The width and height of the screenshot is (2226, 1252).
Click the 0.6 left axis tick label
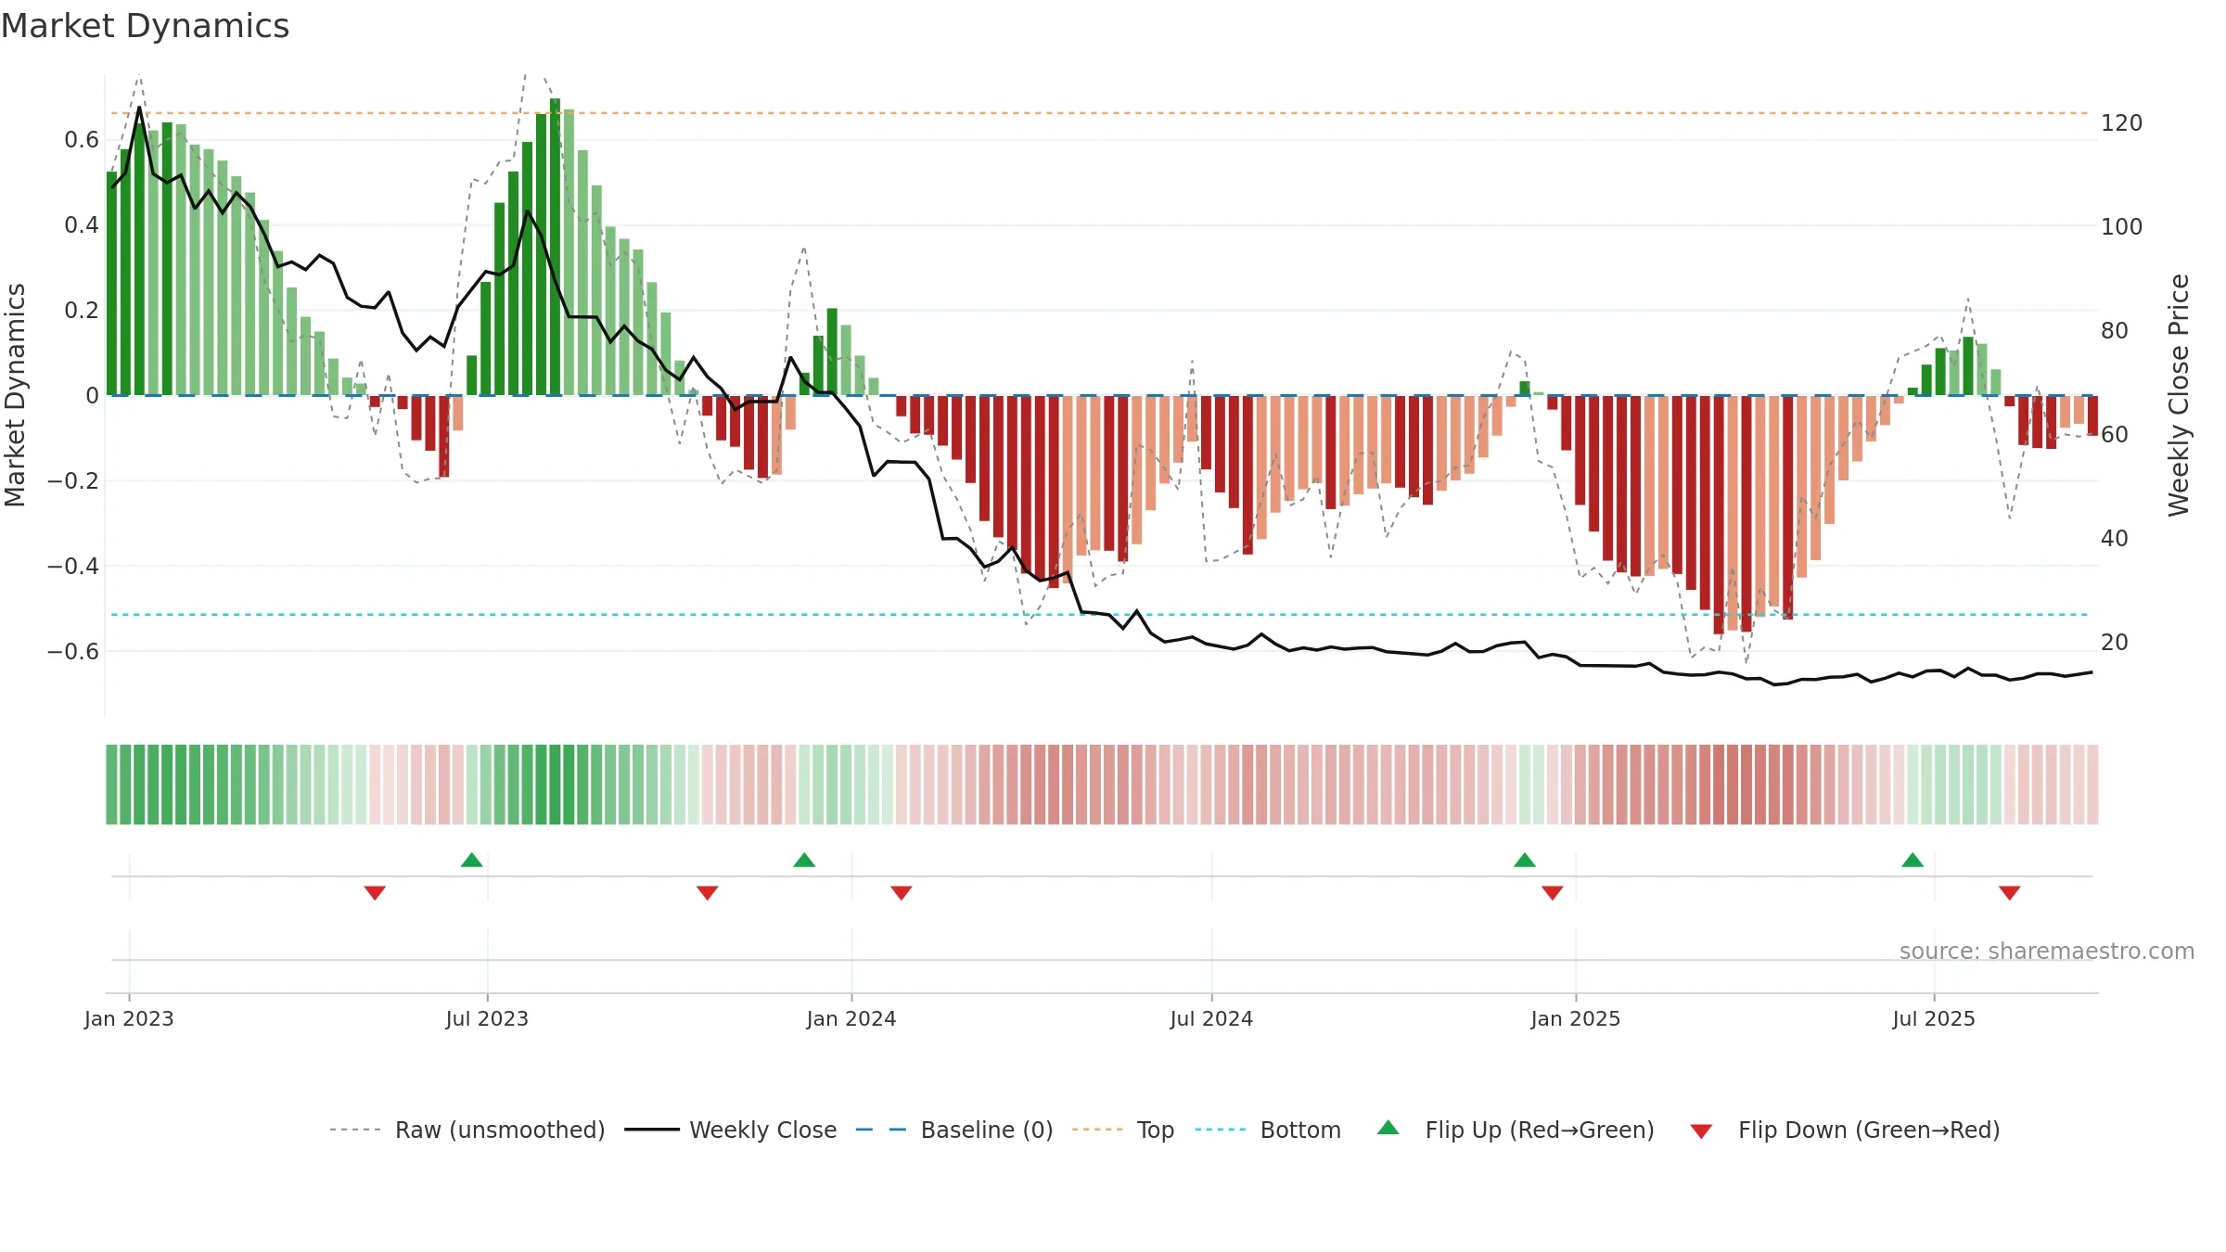(x=82, y=140)
